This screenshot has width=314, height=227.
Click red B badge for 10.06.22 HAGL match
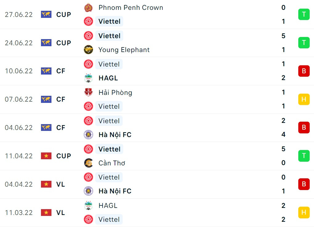pyautogui.click(x=304, y=71)
